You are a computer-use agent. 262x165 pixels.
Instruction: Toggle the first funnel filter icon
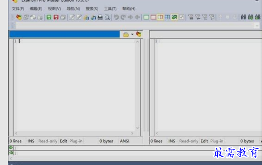pos(191,17)
